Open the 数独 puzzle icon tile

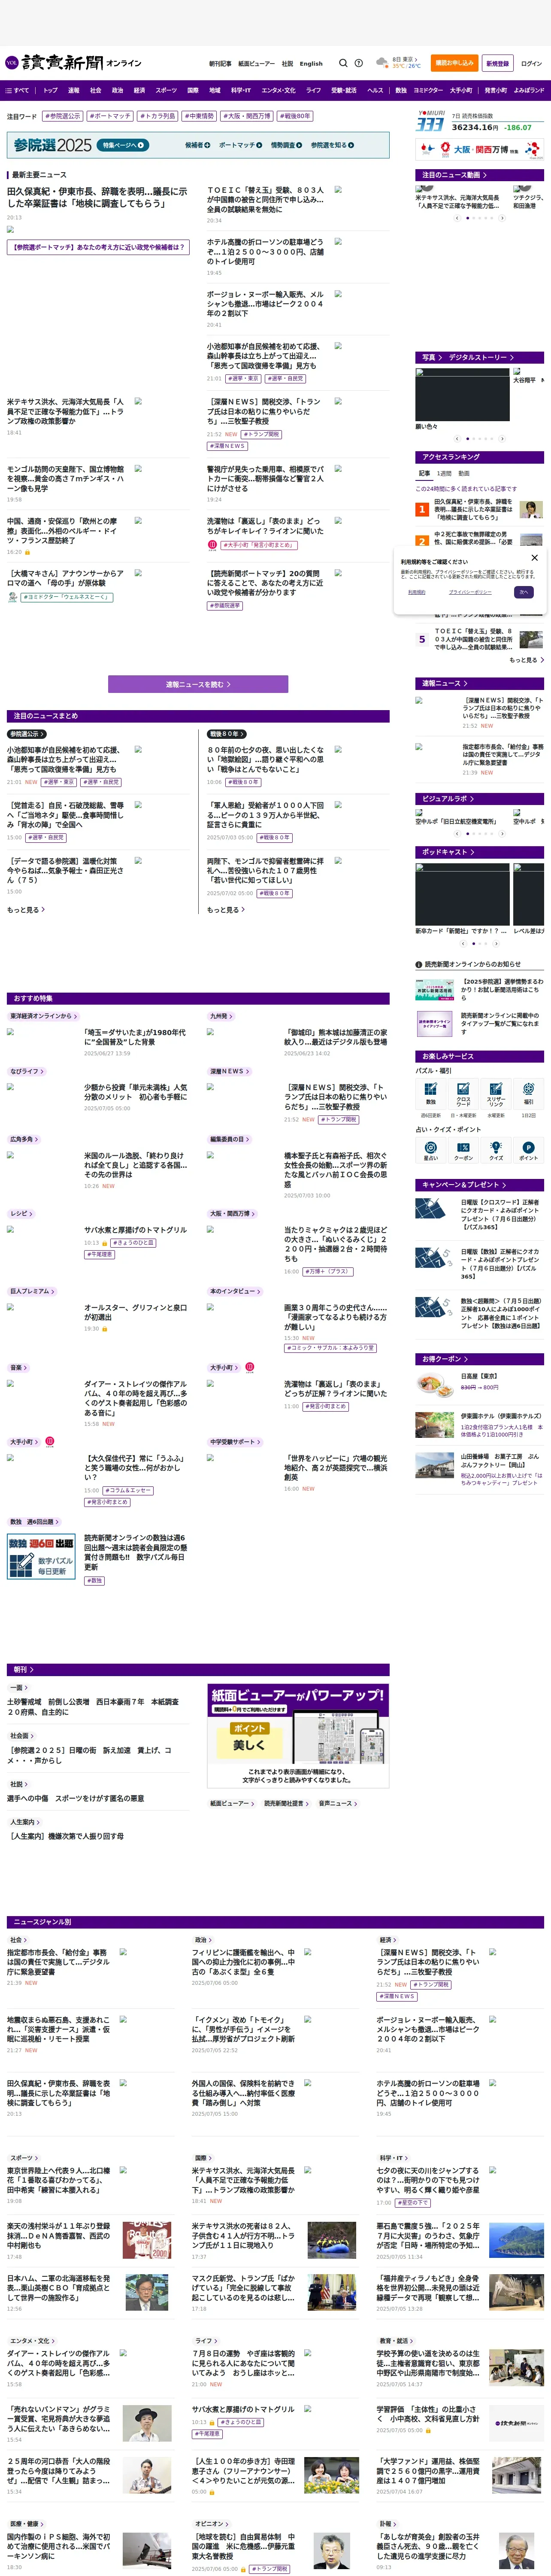431,1093
